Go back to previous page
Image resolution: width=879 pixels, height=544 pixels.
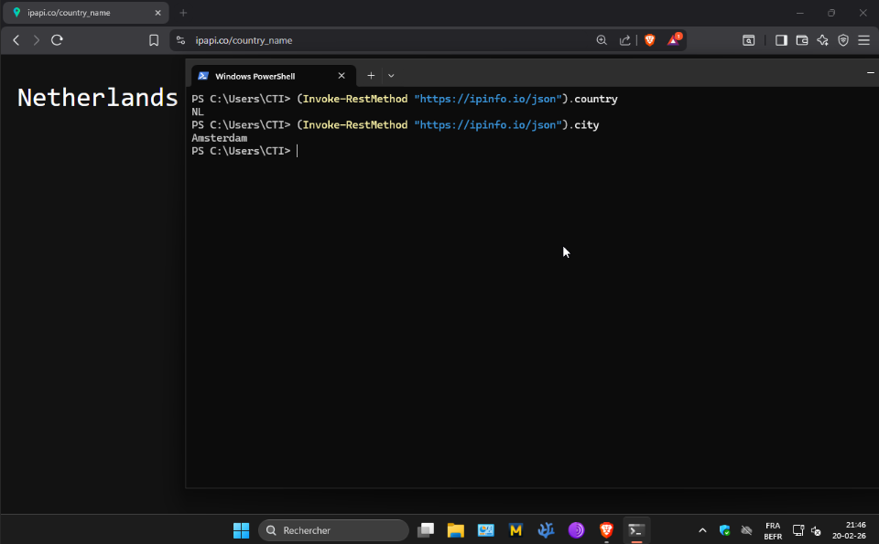[x=16, y=40]
